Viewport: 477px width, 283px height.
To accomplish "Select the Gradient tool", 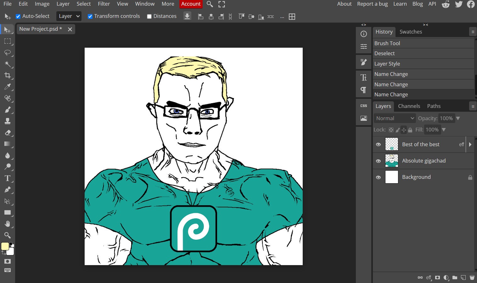I will coord(7,144).
